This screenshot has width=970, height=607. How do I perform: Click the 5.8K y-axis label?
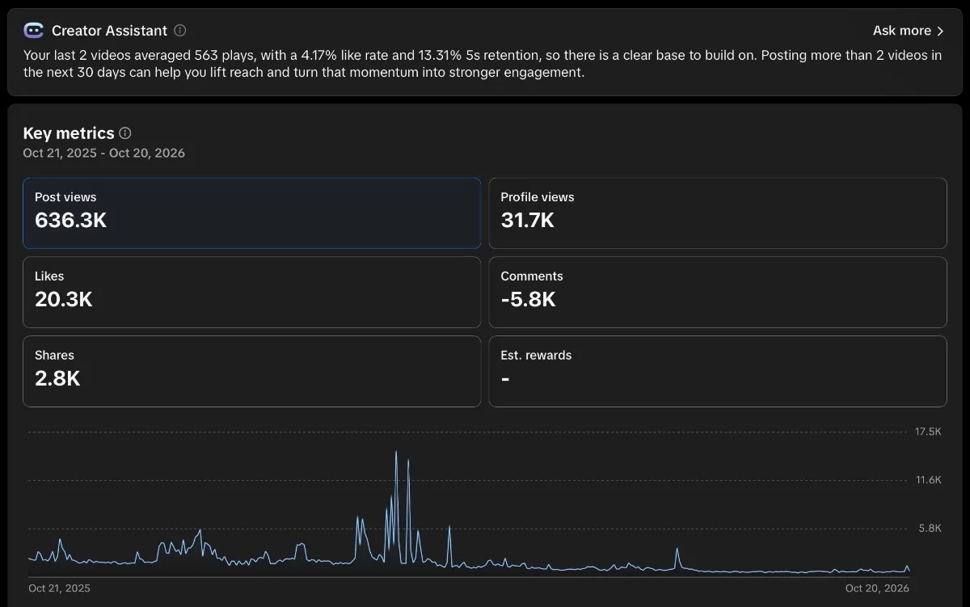930,529
